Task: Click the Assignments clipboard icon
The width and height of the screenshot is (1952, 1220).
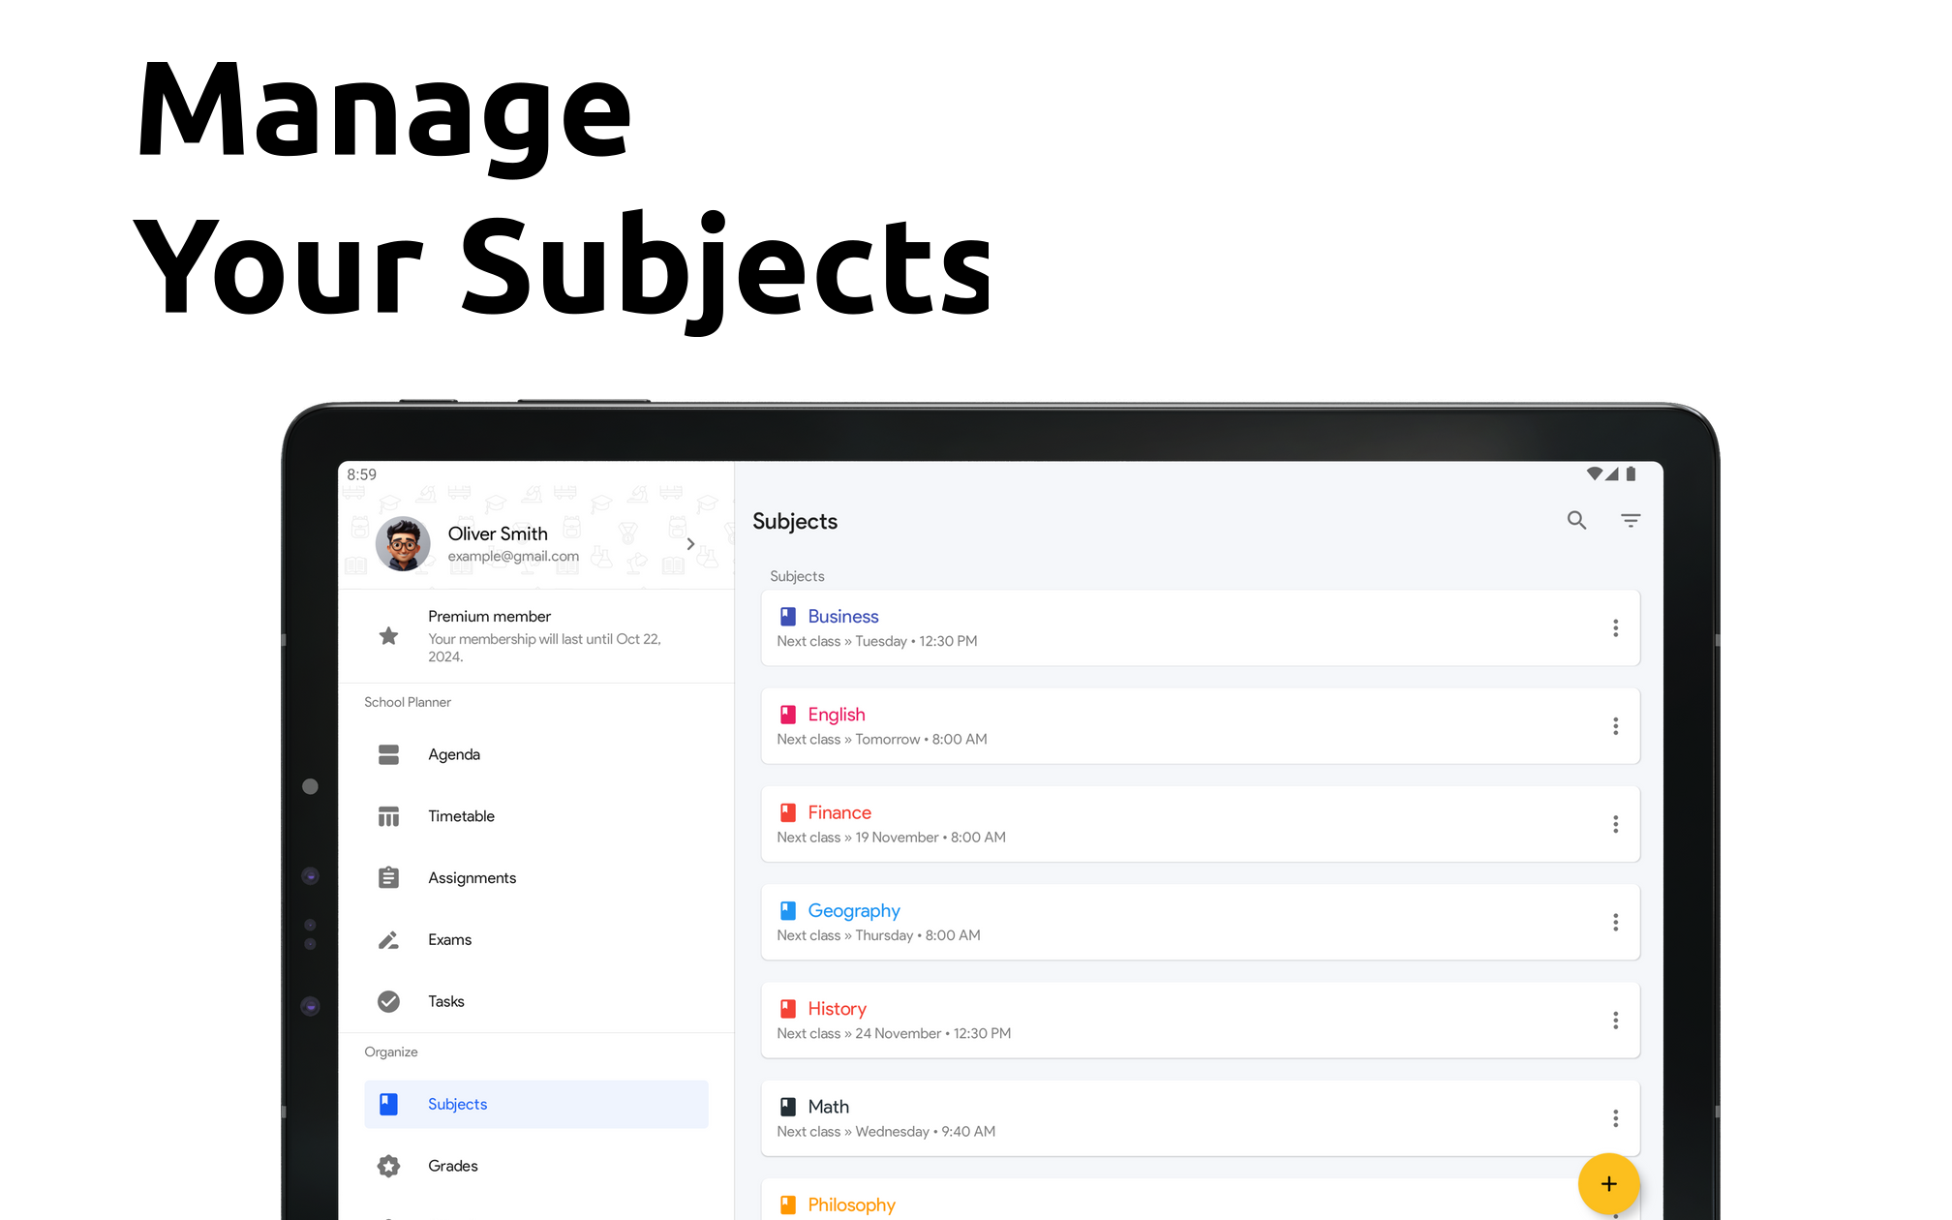Action: coord(388,877)
